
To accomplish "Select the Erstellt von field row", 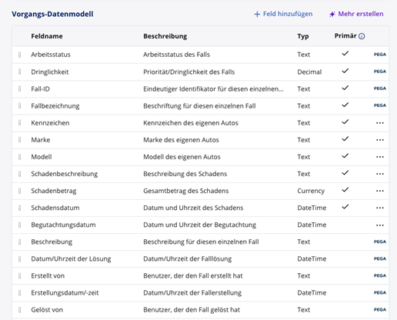I will tap(200, 276).
